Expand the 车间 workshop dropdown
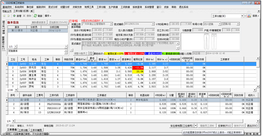Screen dimensions: 262x136 coord(220,24)
